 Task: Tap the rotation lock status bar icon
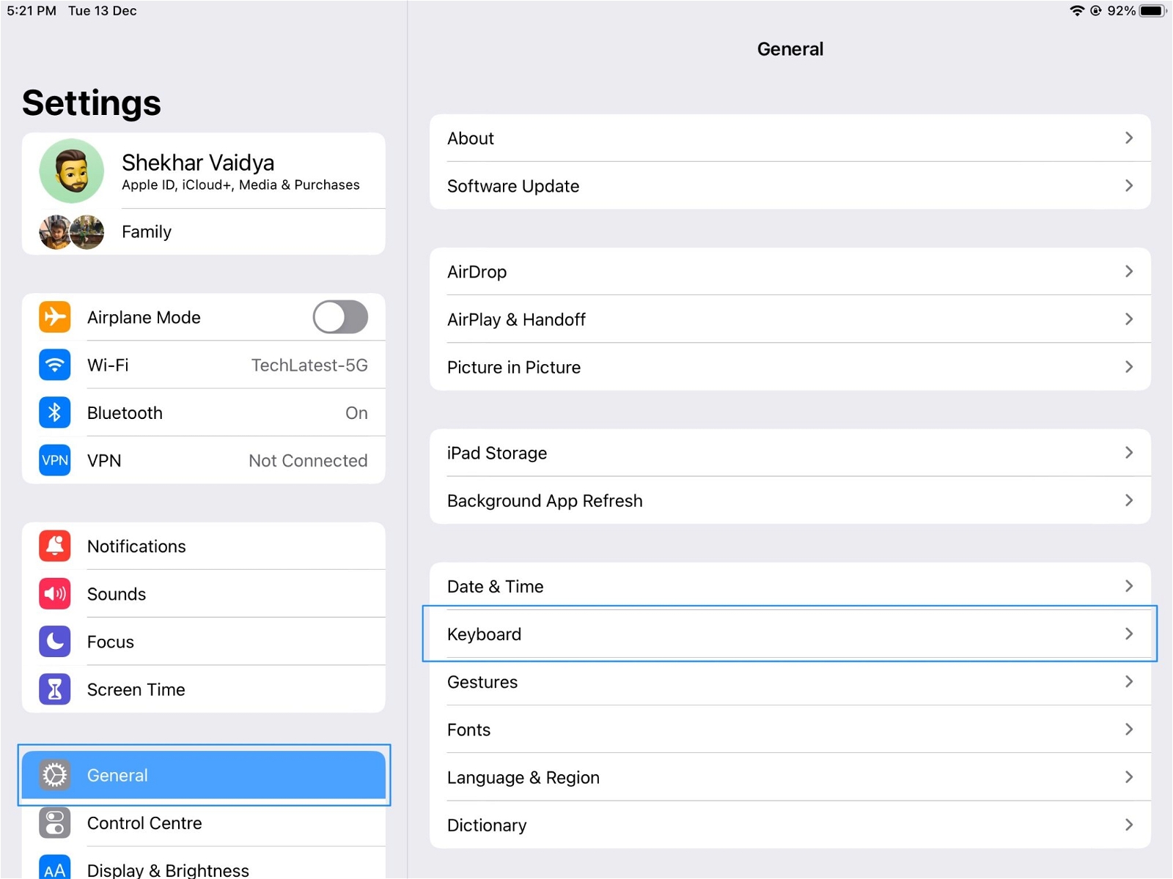[x=1096, y=11]
